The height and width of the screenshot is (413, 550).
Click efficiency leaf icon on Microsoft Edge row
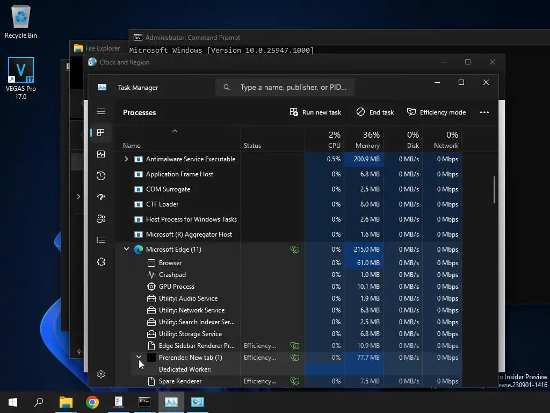tap(295, 250)
